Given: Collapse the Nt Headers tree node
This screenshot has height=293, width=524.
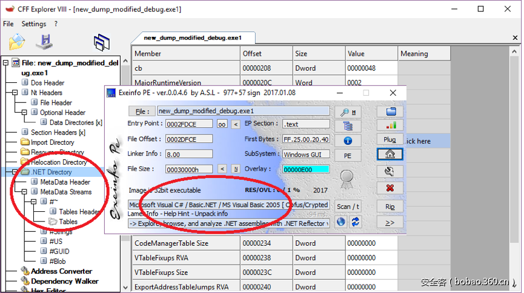Looking at the screenshot, I should pos(15,93).
